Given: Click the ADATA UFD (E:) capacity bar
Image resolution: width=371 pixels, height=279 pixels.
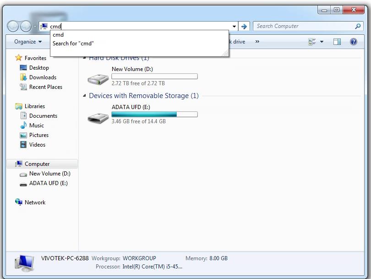Looking at the screenshot, I should [154, 115].
